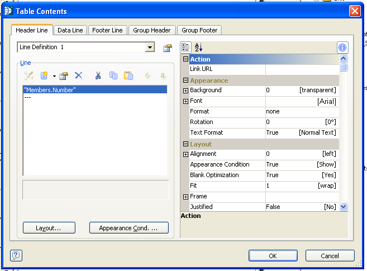Click the cut scissors icon
This screenshot has width=367, height=271.
(x=98, y=75)
